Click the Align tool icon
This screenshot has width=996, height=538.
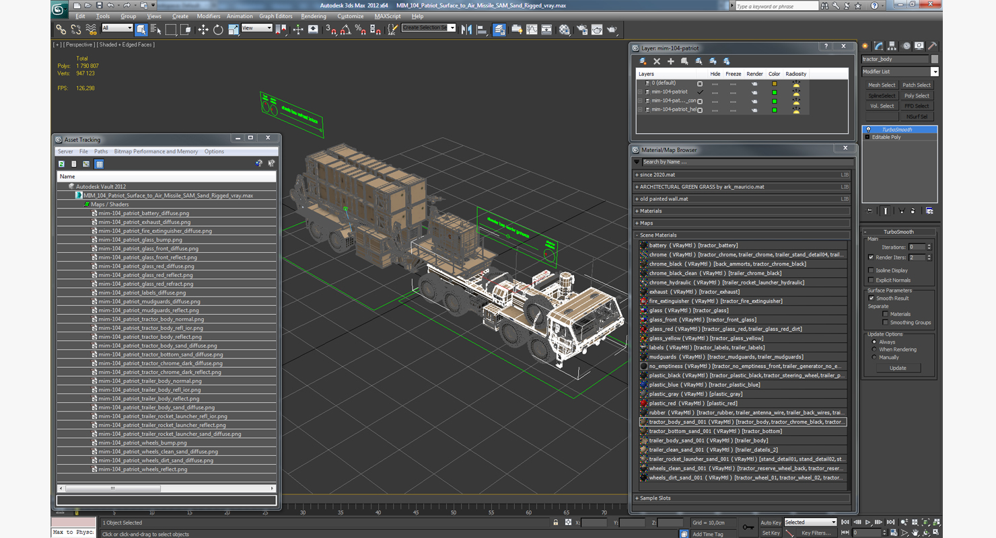pyautogui.click(x=482, y=30)
